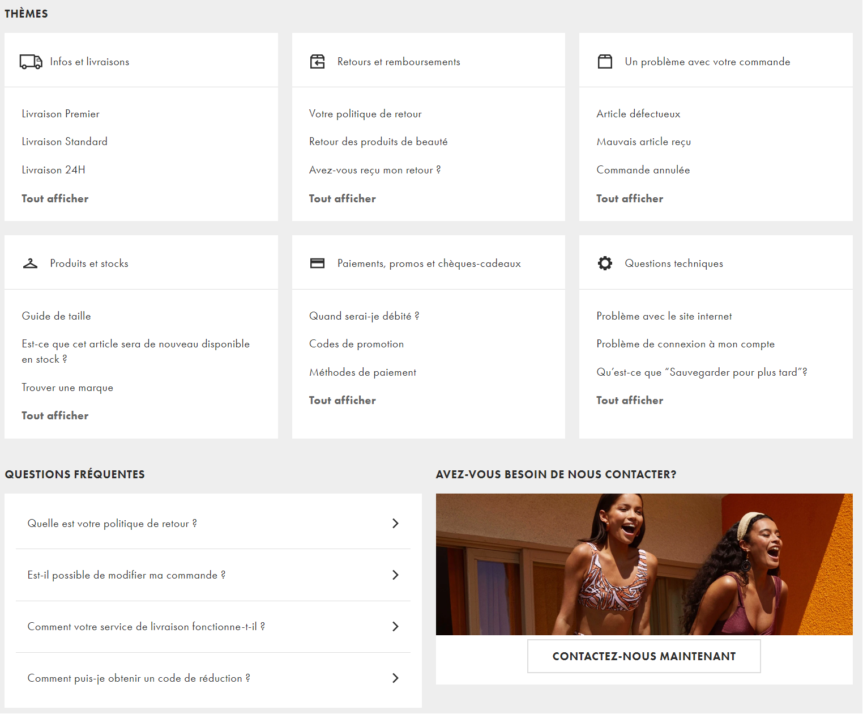This screenshot has width=863, height=714.
Task: Select the clothes hanger icon for Produits et stocks
Action: (x=31, y=262)
